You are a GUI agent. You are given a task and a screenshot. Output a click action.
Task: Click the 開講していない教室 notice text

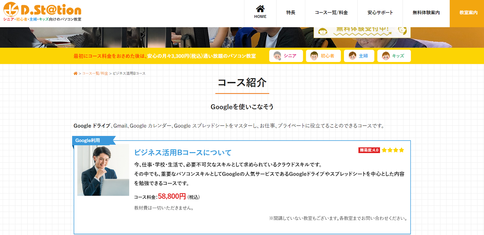(338, 218)
